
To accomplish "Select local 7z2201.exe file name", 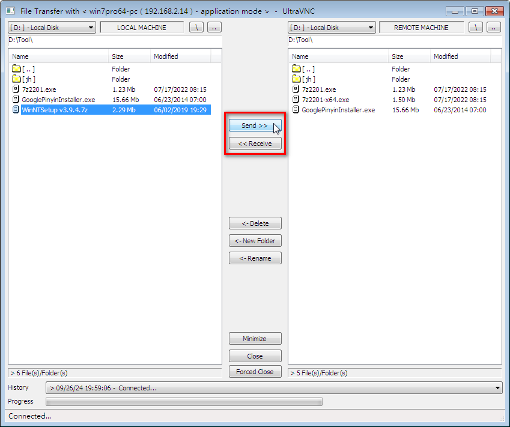I will click(x=38, y=89).
